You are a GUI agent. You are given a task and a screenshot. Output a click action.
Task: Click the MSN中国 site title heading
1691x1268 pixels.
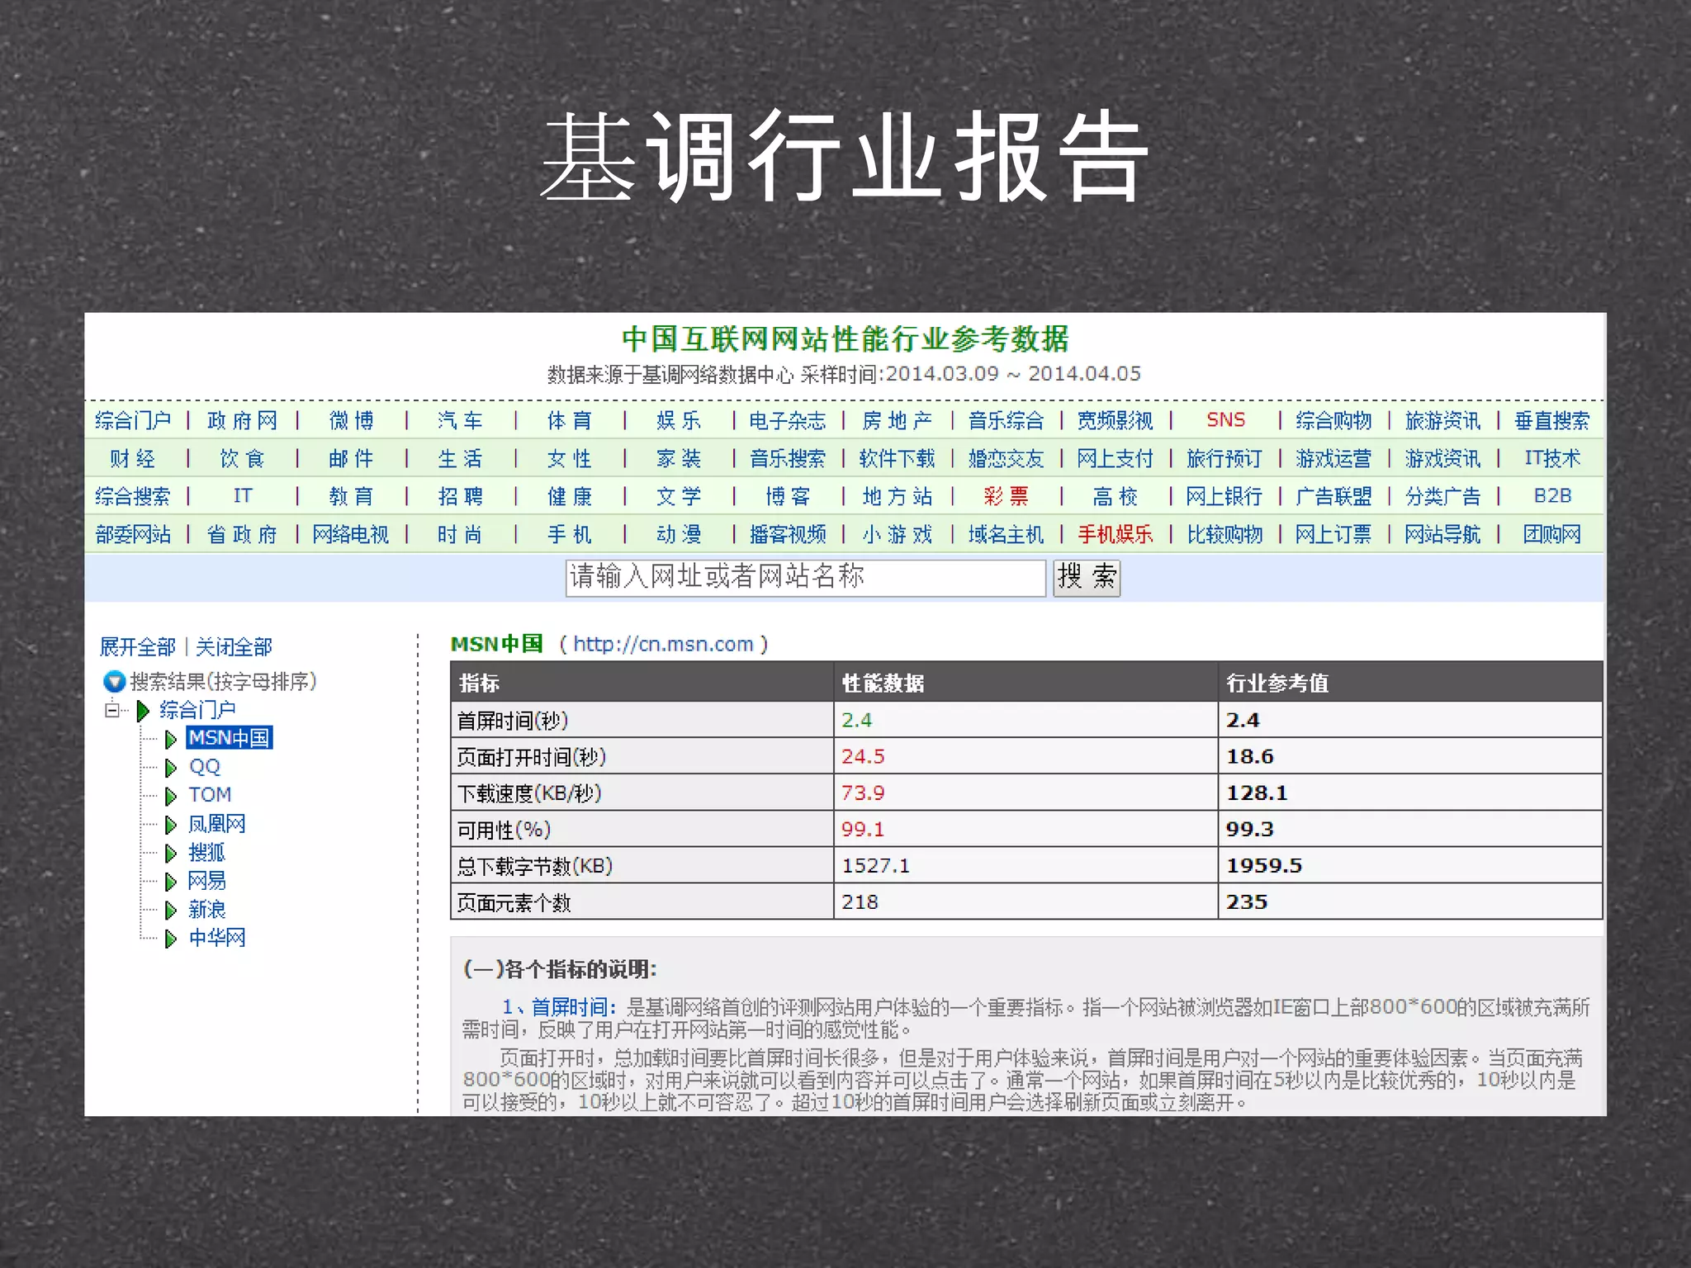[x=496, y=644]
